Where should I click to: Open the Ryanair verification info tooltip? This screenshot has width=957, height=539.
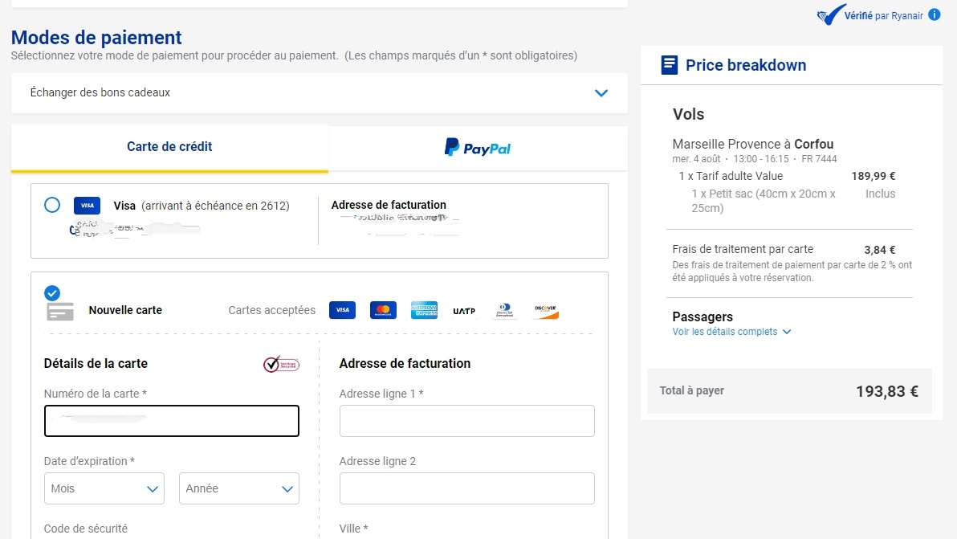point(934,14)
